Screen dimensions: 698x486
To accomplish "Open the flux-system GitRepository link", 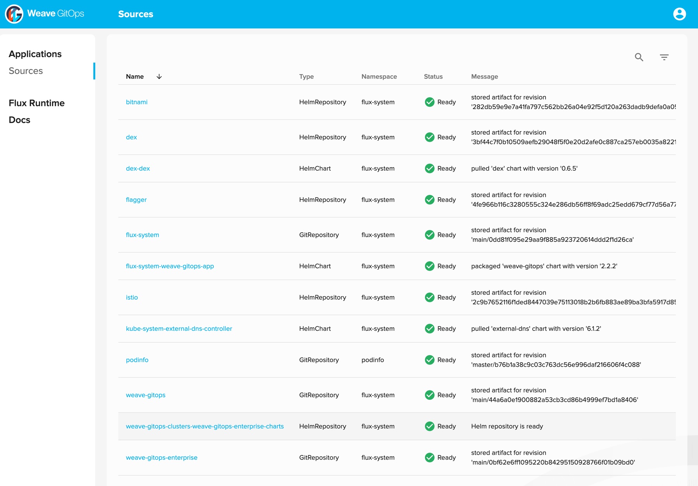I will [x=142, y=235].
